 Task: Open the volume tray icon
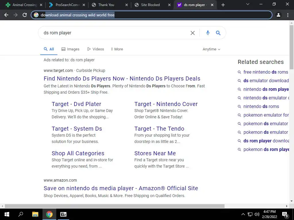[257, 214]
